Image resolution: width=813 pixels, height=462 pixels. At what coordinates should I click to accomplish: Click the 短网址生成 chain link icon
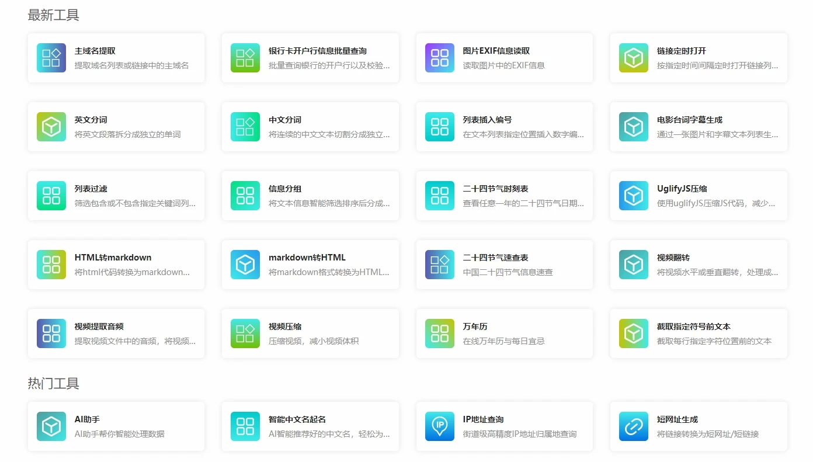click(x=634, y=426)
